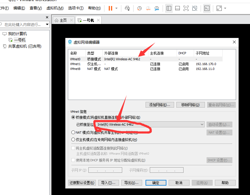250x195 pixels.
Task: Close the 一号机 tab
Action: pos(98,20)
